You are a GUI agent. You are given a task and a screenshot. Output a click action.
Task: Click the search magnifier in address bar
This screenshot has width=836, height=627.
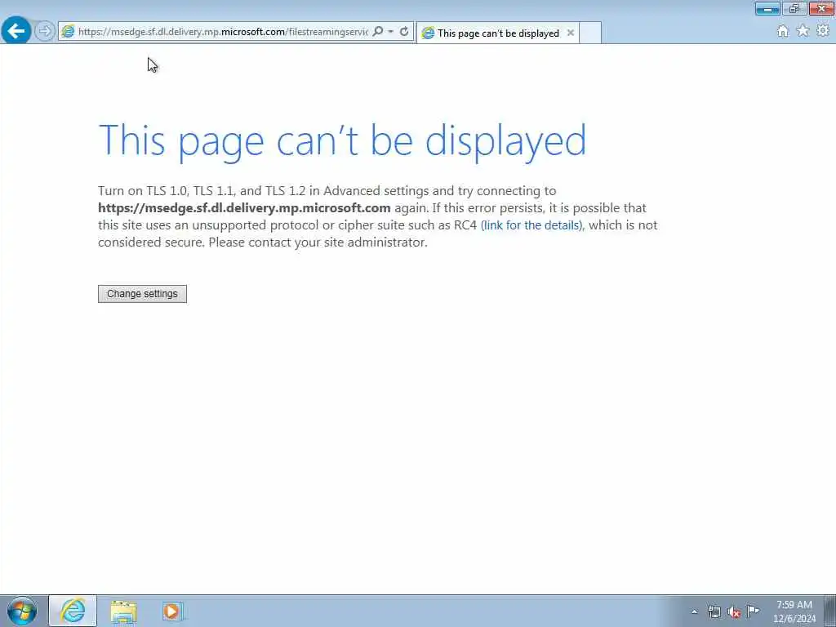(x=377, y=32)
